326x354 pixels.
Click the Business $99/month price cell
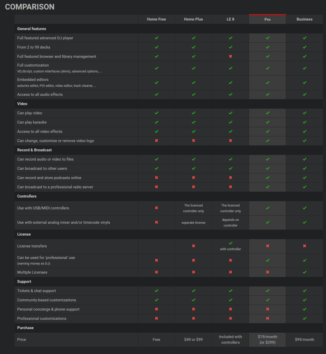point(304,340)
